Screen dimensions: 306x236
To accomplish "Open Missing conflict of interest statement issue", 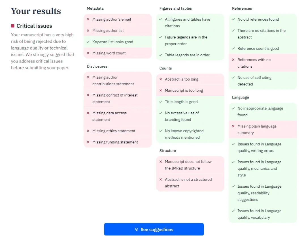I will pyautogui.click(x=115, y=98).
